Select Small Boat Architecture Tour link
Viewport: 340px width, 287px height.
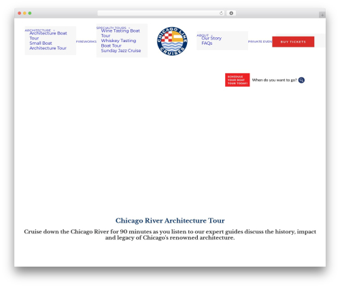point(48,45)
